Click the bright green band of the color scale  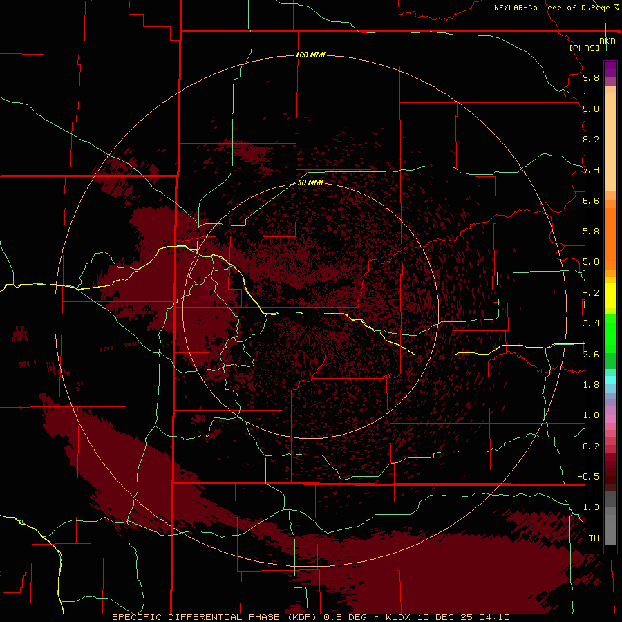(610, 333)
